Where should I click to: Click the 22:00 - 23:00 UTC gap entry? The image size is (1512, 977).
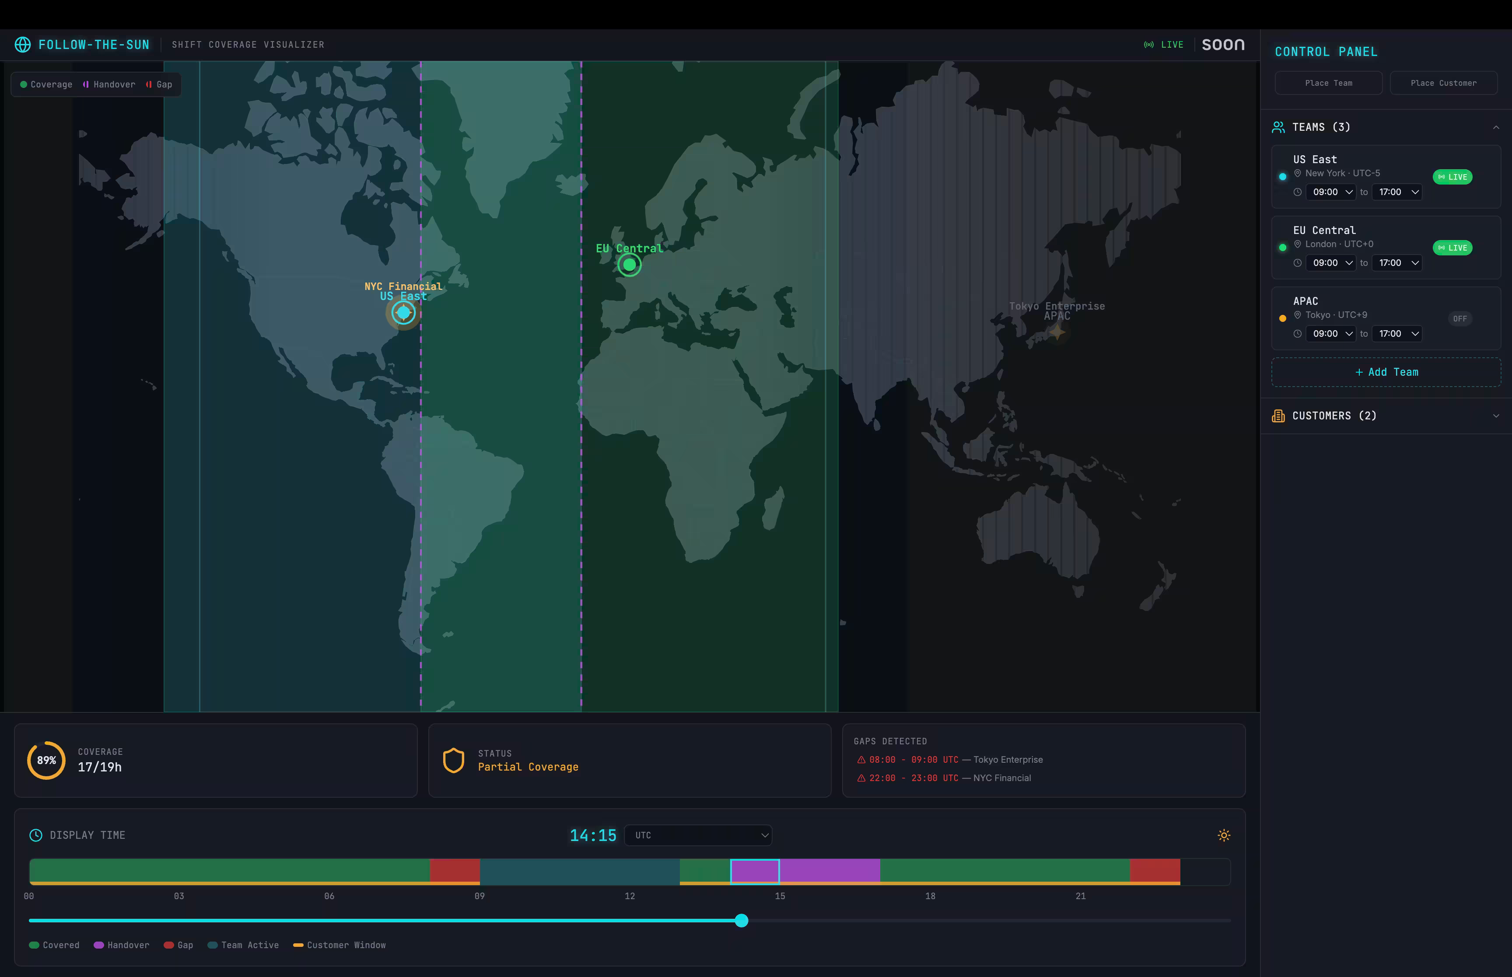(x=944, y=778)
